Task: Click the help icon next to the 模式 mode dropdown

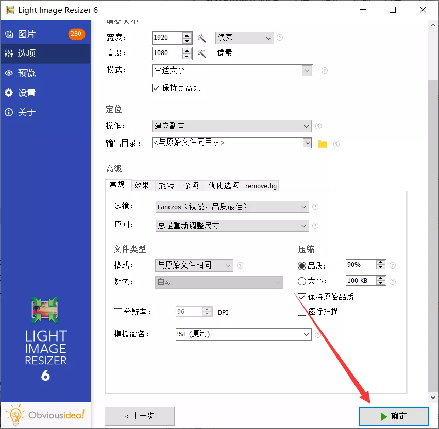Action: click(325, 70)
